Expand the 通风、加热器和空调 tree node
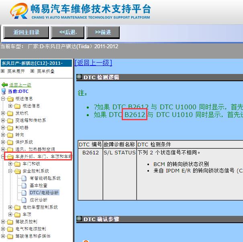This screenshot has width=243, height=242. [x=3, y=150]
